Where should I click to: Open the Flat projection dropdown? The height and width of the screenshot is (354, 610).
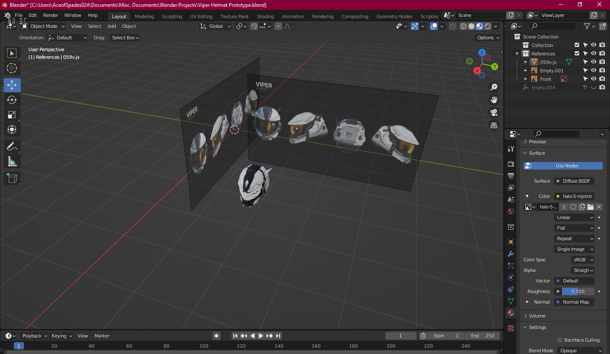574,228
